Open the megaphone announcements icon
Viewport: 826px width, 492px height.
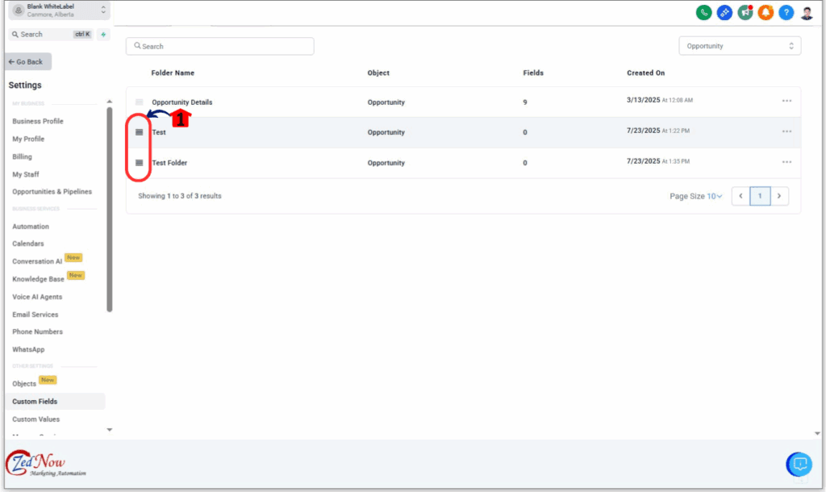point(745,12)
